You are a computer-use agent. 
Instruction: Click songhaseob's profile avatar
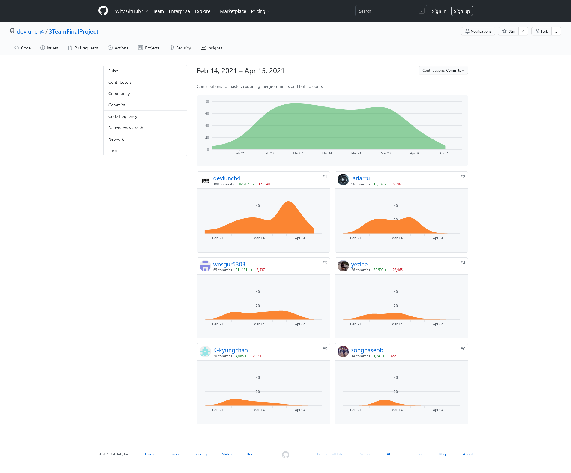pos(343,352)
